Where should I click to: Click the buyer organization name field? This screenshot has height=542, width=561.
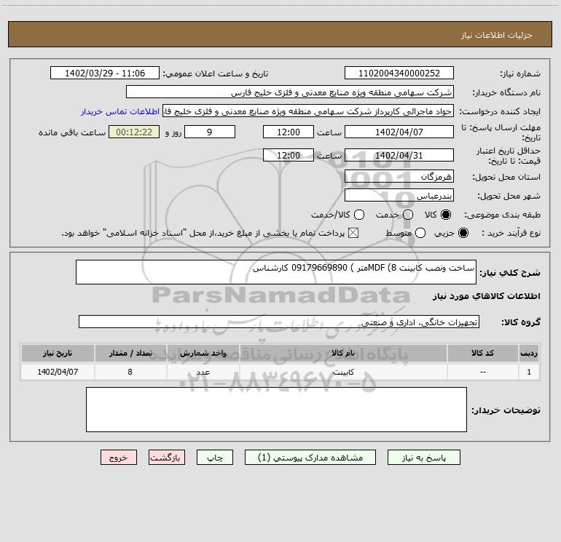pos(290,92)
